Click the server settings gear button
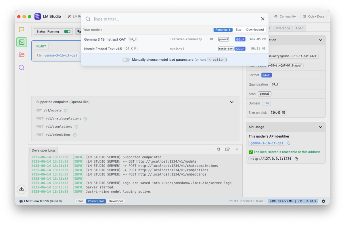The image size is (345, 225). coord(79,31)
